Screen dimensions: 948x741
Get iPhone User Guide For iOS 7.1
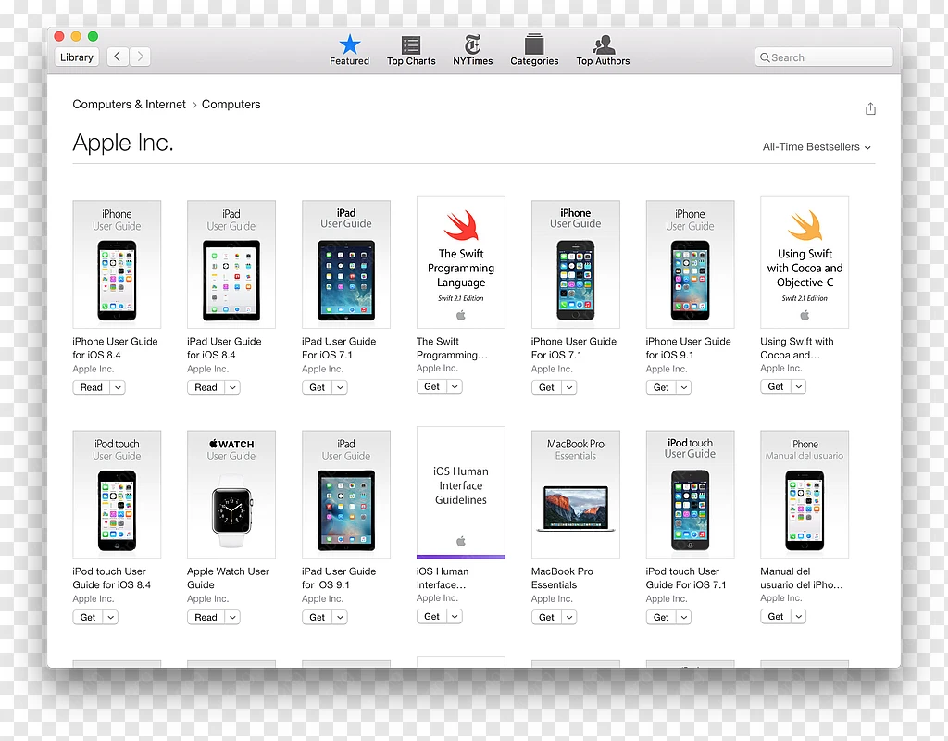coord(546,387)
